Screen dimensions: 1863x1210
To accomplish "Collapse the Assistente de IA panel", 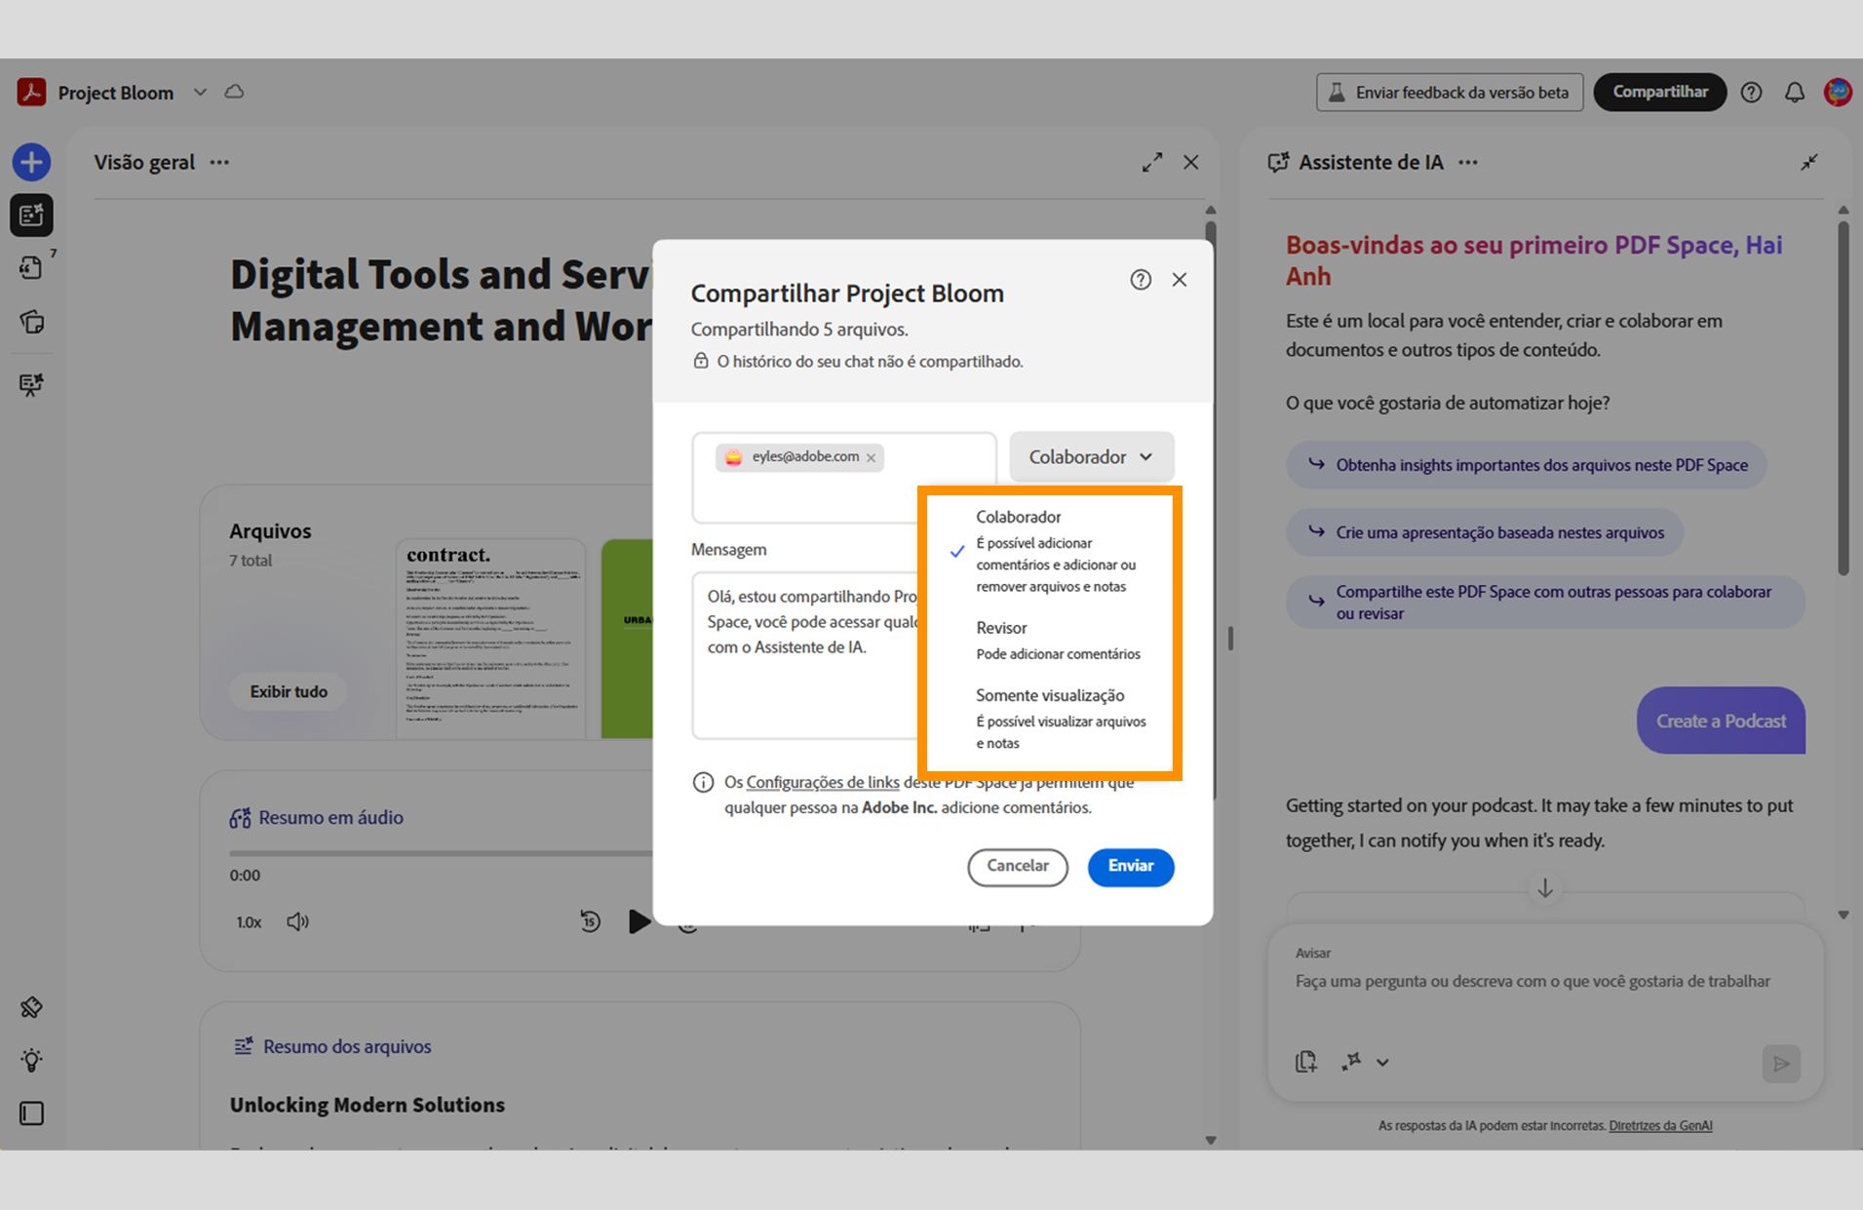I will click(1809, 162).
